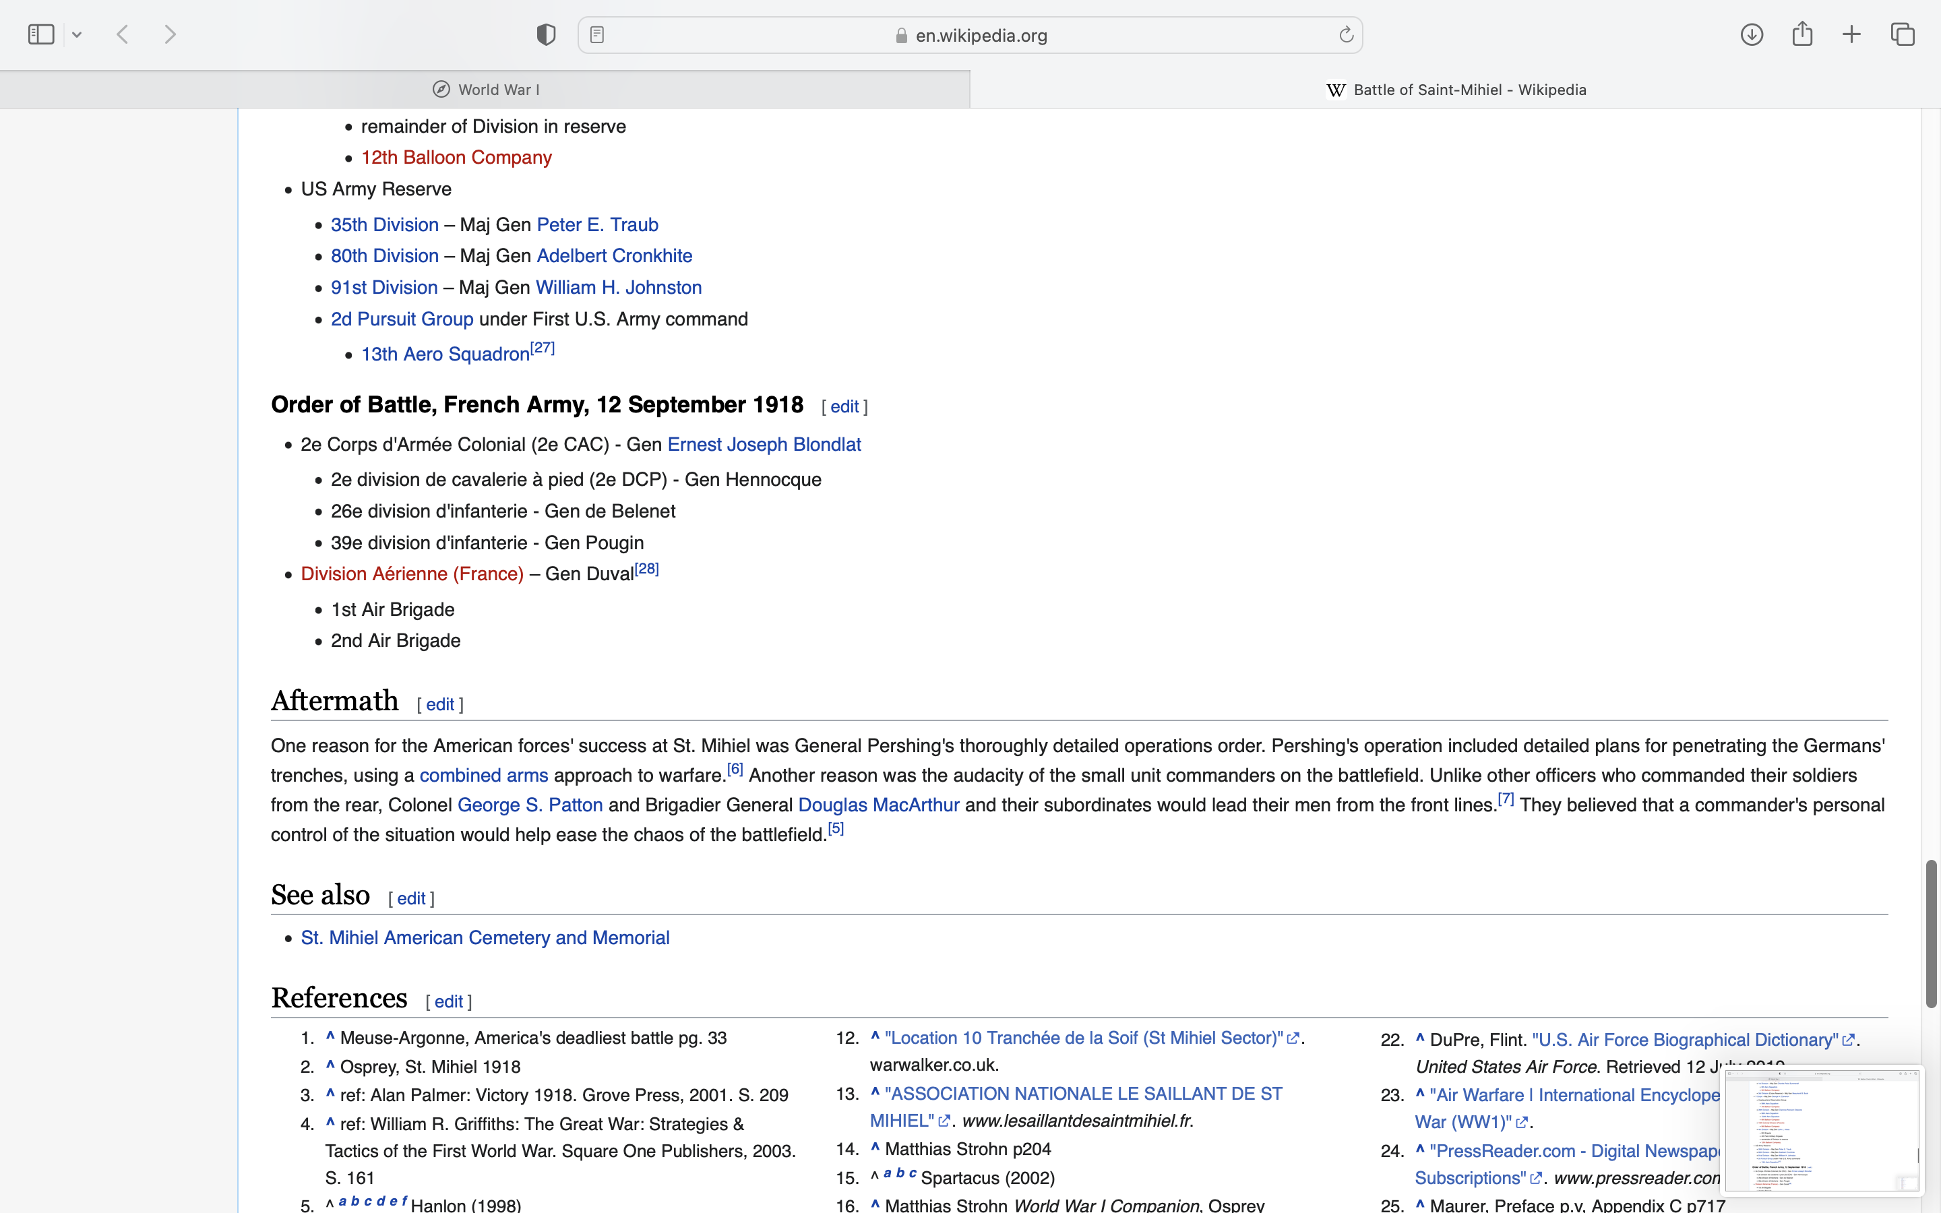Go back to the previous page
1941x1213 pixels.
[x=123, y=34]
